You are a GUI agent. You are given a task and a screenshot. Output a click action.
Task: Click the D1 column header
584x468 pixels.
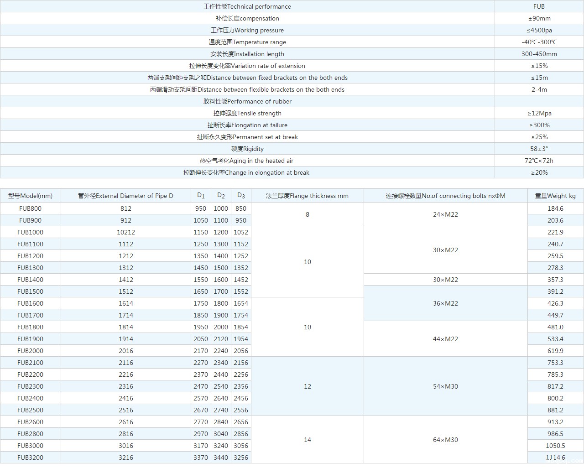tap(201, 196)
